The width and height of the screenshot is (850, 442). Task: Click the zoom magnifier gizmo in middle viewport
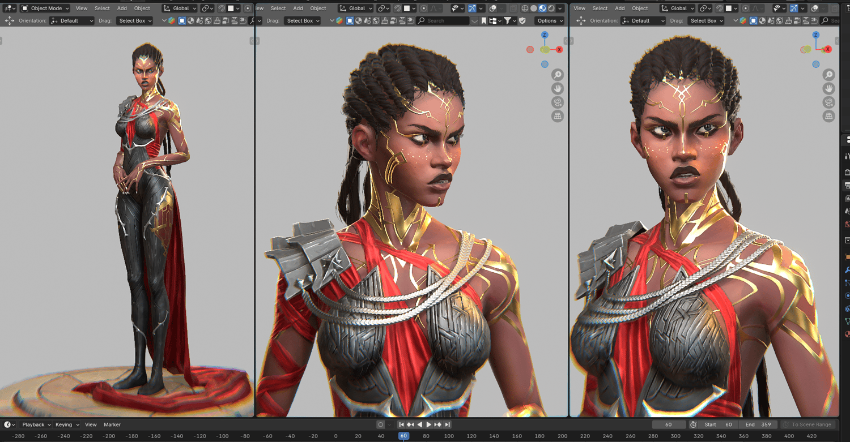[x=558, y=75]
